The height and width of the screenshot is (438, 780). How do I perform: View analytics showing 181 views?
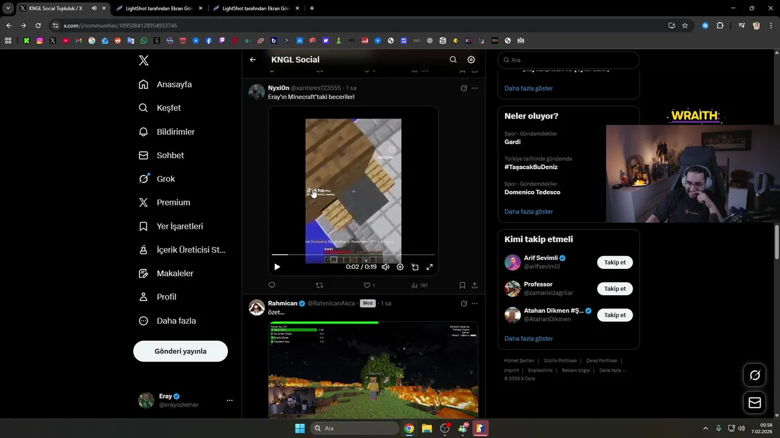point(420,285)
